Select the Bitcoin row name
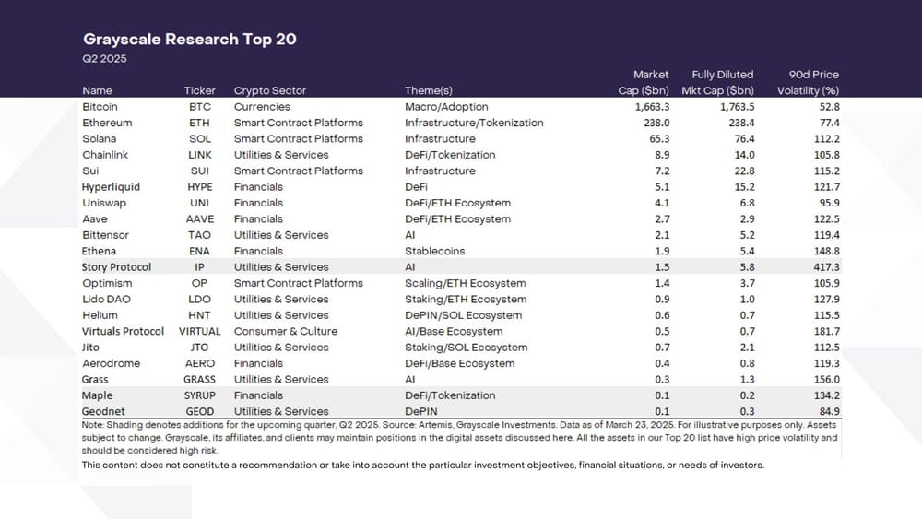 tap(100, 107)
